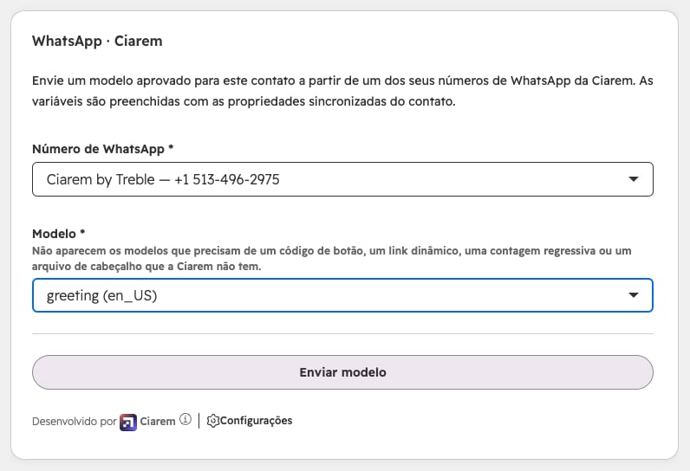Open the Modelo dropdown showing greeting (en_US)
The height and width of the screenshot is (471, 690).
(342, 295)
